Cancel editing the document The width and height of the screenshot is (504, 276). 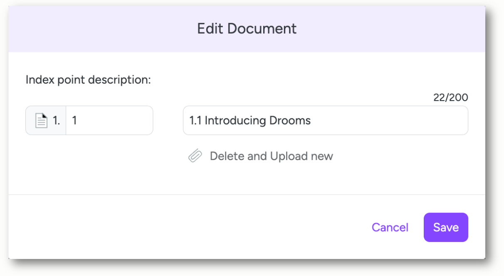coord(390,227)
